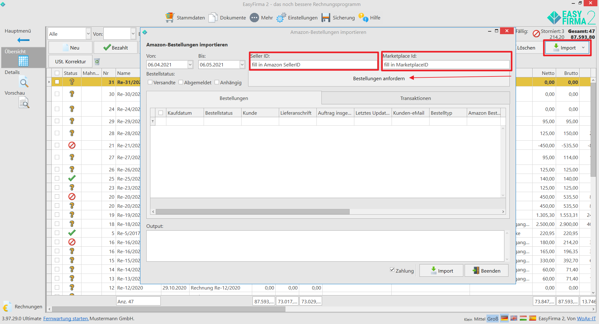Switch language to English flag
Image resolution: width=599 pixels, height=324 pixels.
point(514,318)
